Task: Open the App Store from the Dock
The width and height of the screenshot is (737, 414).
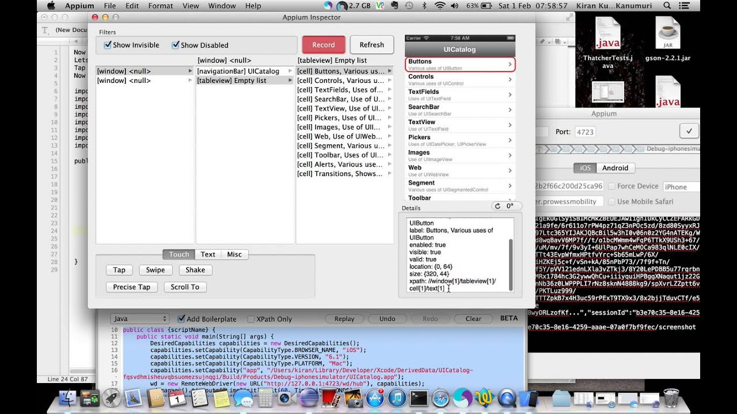Action: coord(375,398)
